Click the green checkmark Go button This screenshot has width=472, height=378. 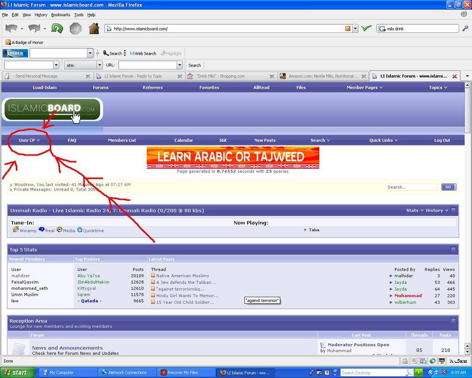point(366,29)
